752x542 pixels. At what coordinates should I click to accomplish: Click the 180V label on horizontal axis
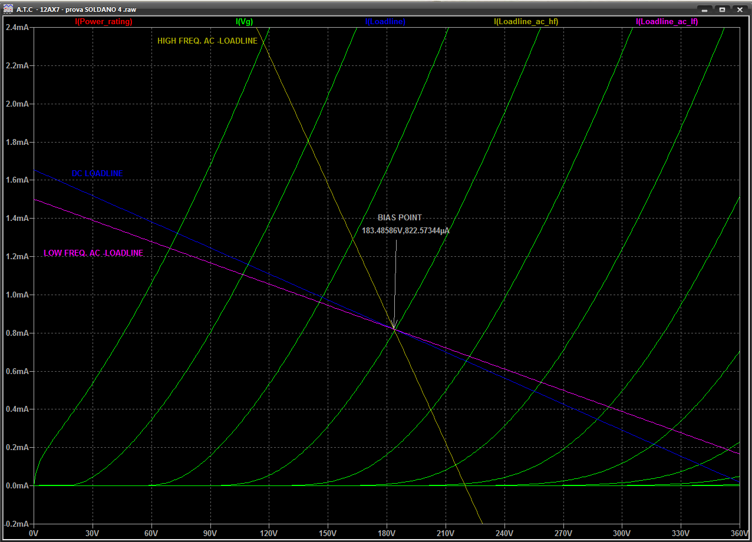point(386,534)
